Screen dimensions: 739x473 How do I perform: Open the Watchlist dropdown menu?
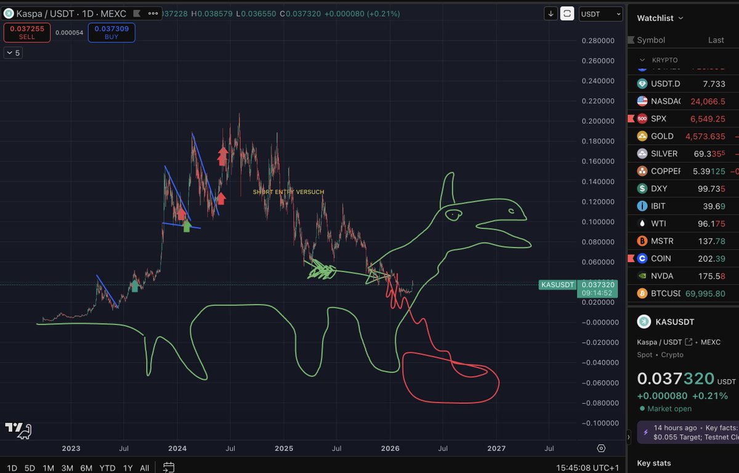point(660,18)
